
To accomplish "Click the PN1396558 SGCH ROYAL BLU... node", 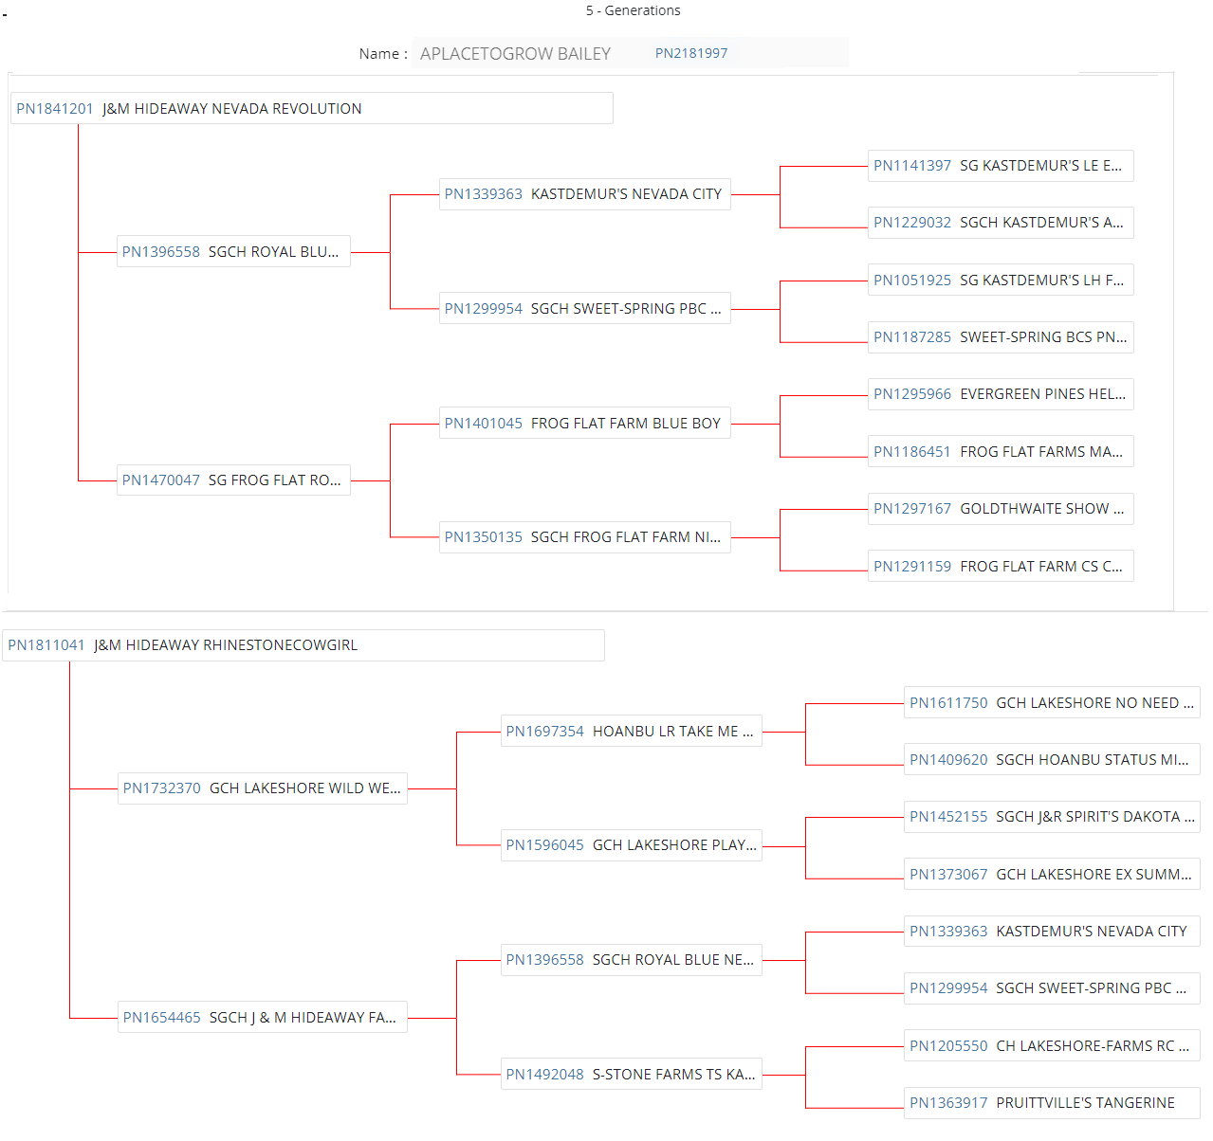I will coord(232,252).
